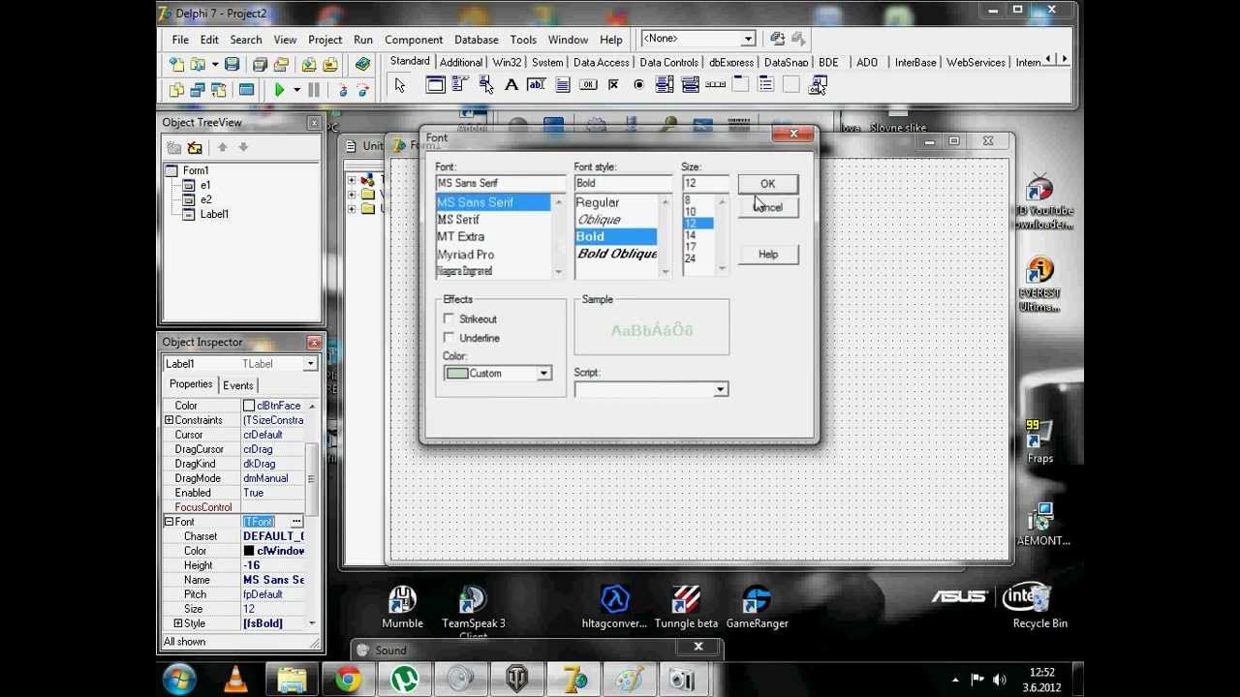Click the View Unit toolbar icon

(176, 90)
